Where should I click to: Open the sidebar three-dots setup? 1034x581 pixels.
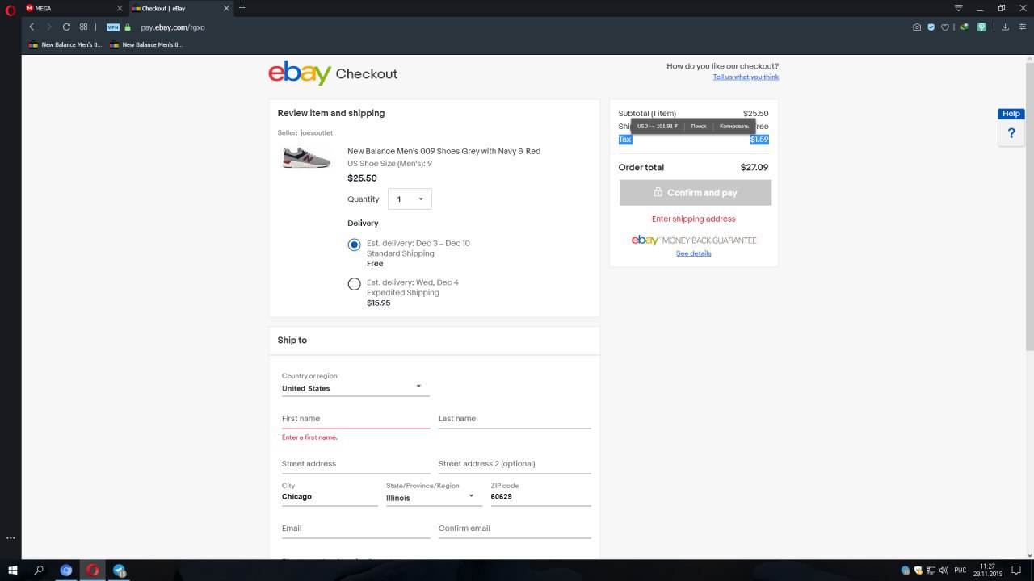tap(11, 537)
